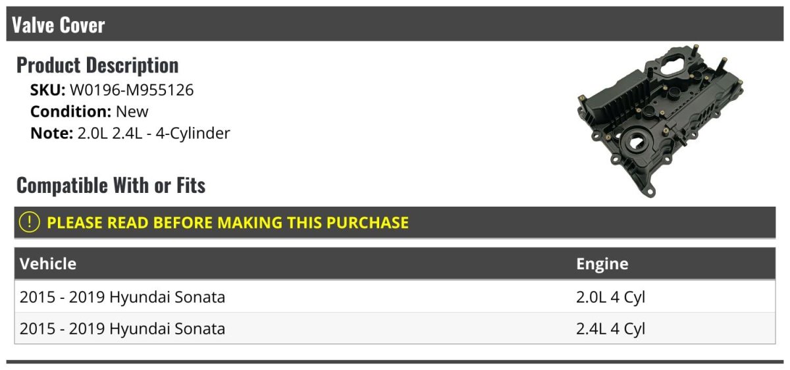Click the "Engine" column header
790x370 pixels.
tap(602, 264)
